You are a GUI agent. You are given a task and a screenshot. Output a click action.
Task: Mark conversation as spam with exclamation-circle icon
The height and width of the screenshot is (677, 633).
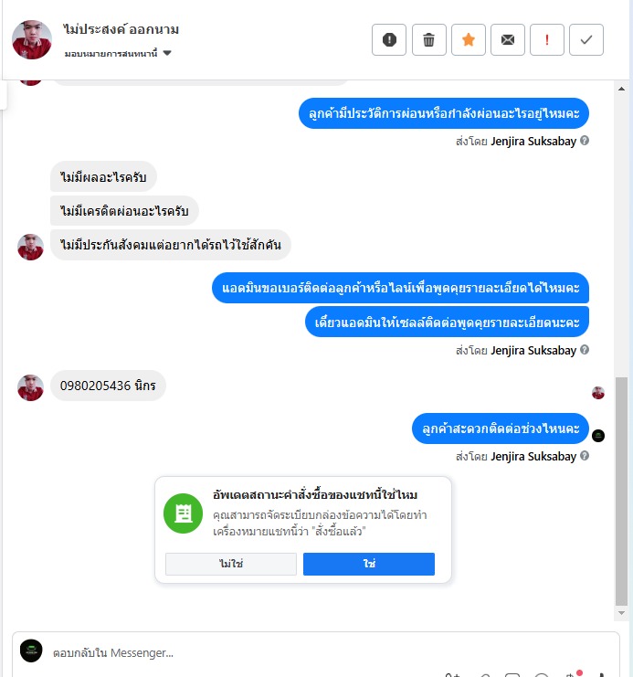(x=388, y=39)
